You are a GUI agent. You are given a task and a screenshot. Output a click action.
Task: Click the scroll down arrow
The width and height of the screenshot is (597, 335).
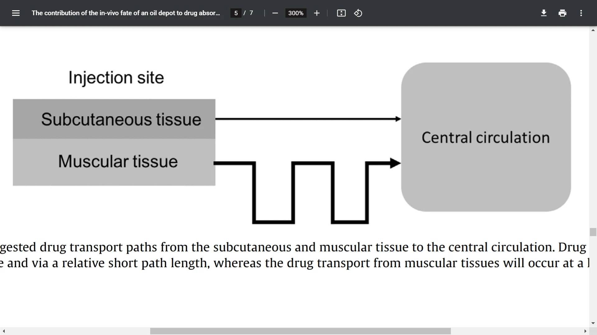(x=593, y=323)
